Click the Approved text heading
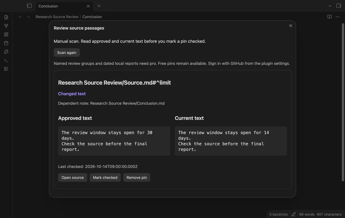 [x=75, y=118]
